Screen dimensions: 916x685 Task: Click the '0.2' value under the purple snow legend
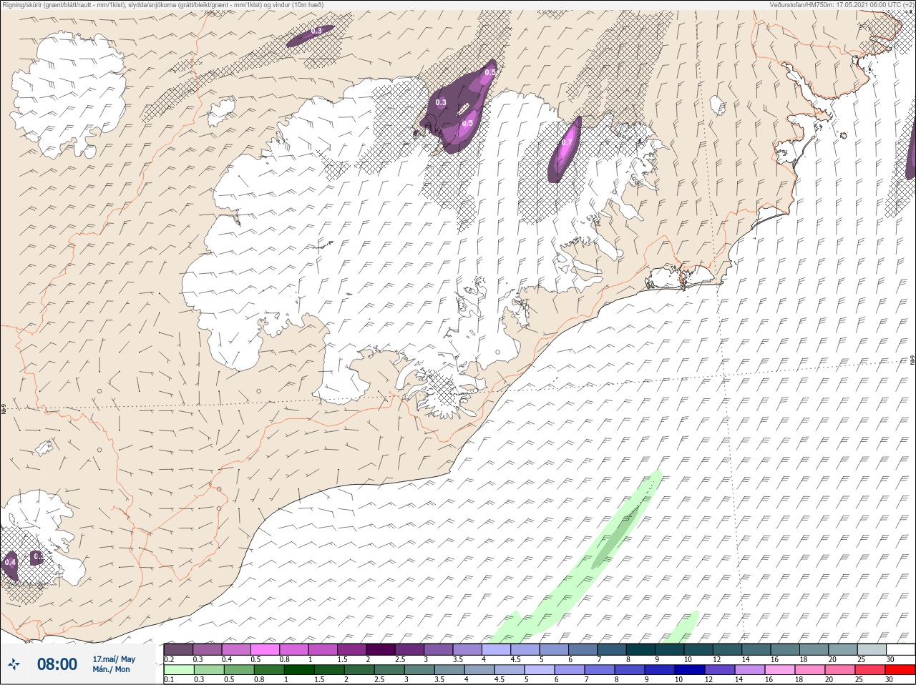(x=169, y=659)
